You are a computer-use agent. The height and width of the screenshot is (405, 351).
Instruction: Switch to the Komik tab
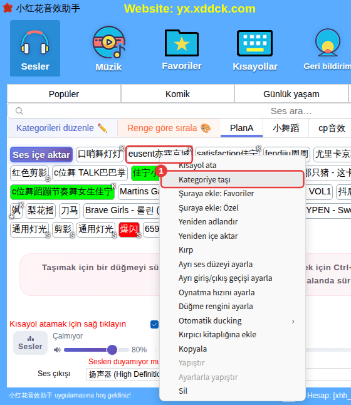coord(177,94)
